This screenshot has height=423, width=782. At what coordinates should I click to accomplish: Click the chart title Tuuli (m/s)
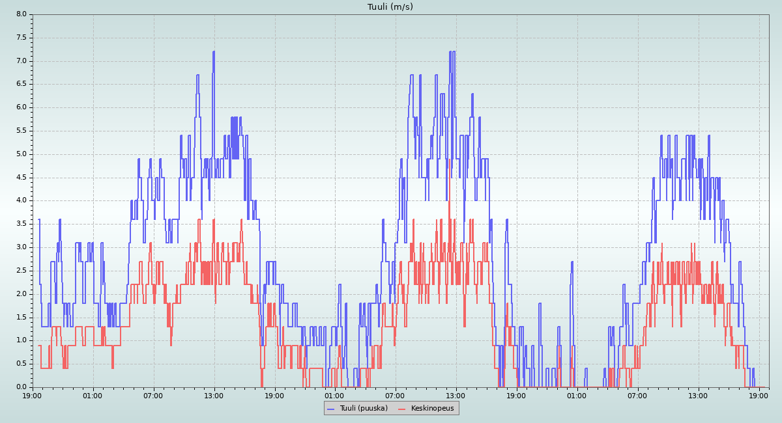pos(390,7)
